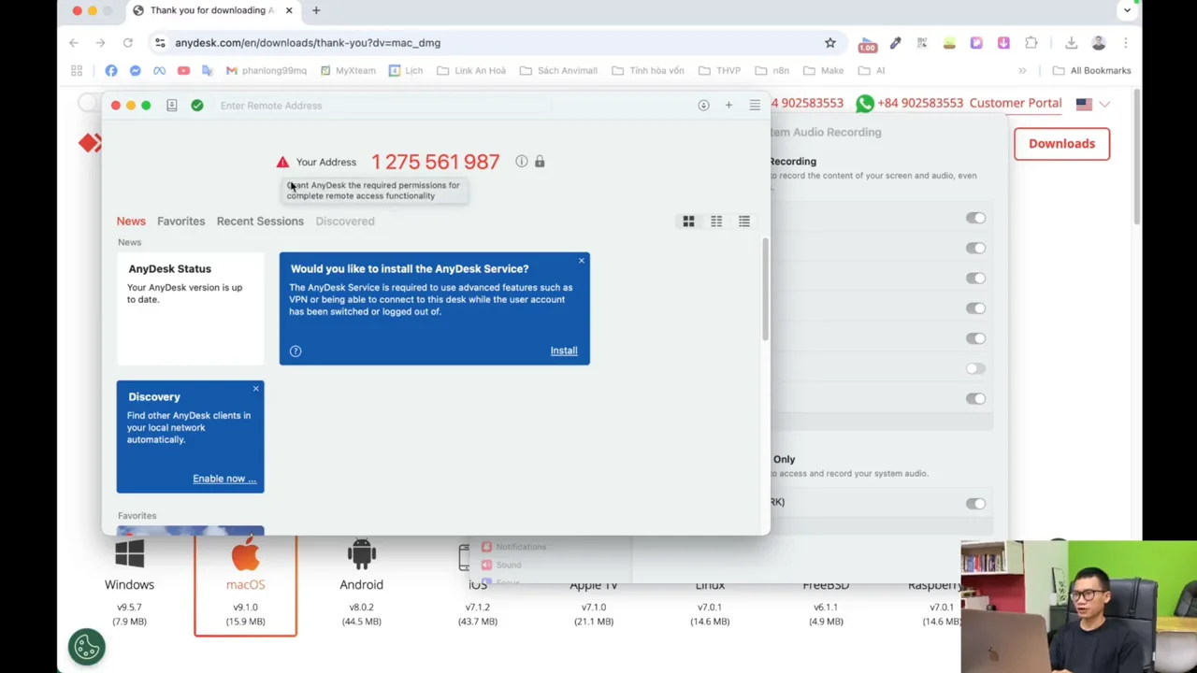
Task: Open the Customer Portal link
Action: [1016, 103]
